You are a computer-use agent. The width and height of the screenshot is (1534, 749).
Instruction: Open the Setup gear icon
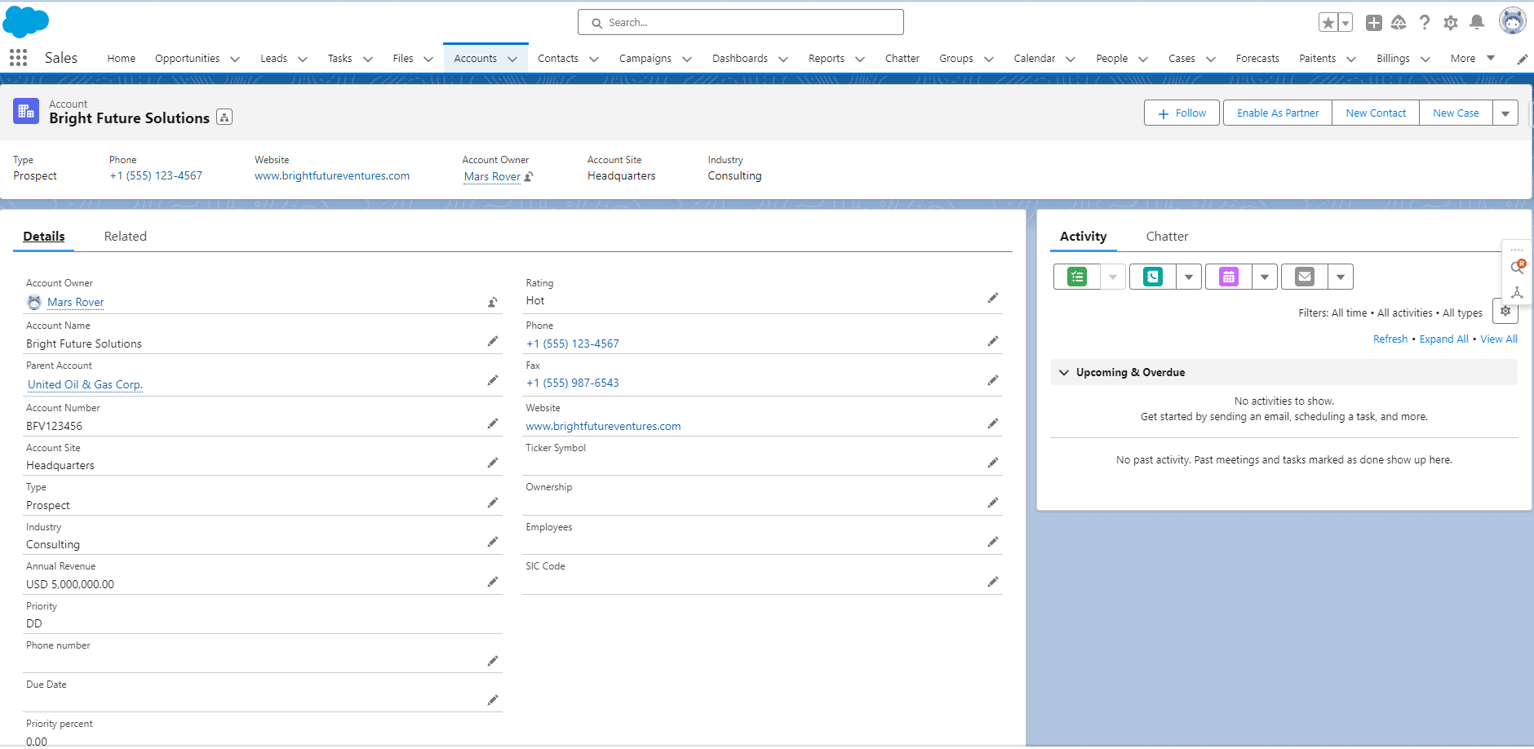click(1451, 23)
